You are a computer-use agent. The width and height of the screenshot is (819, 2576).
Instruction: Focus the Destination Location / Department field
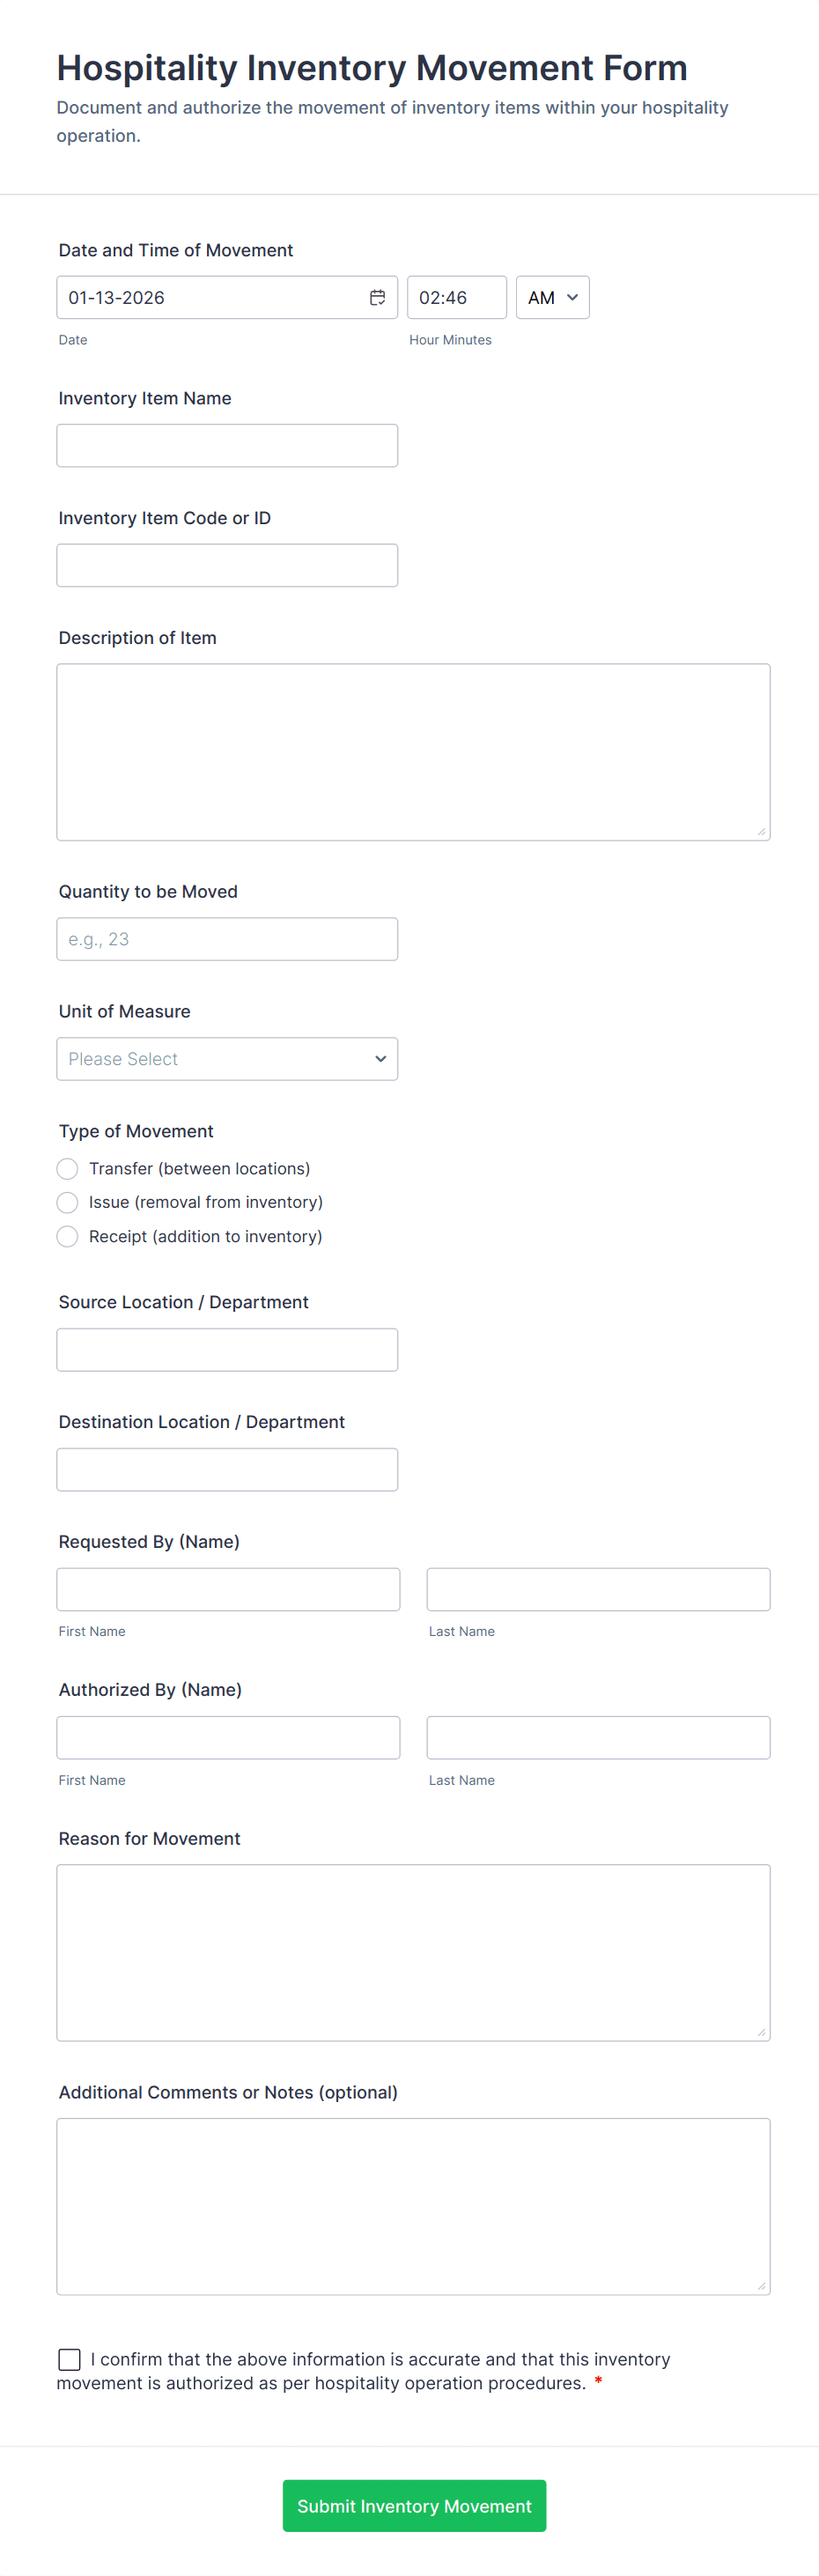pos(227,1470)
